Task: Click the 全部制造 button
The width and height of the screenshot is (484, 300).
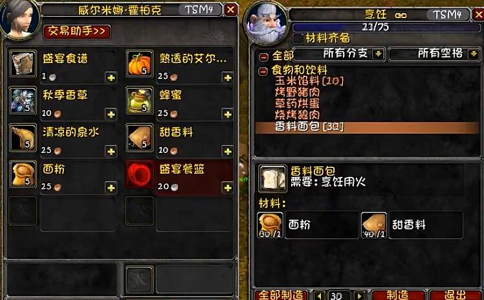Action: pyautogui.click(x=281, y=295)
